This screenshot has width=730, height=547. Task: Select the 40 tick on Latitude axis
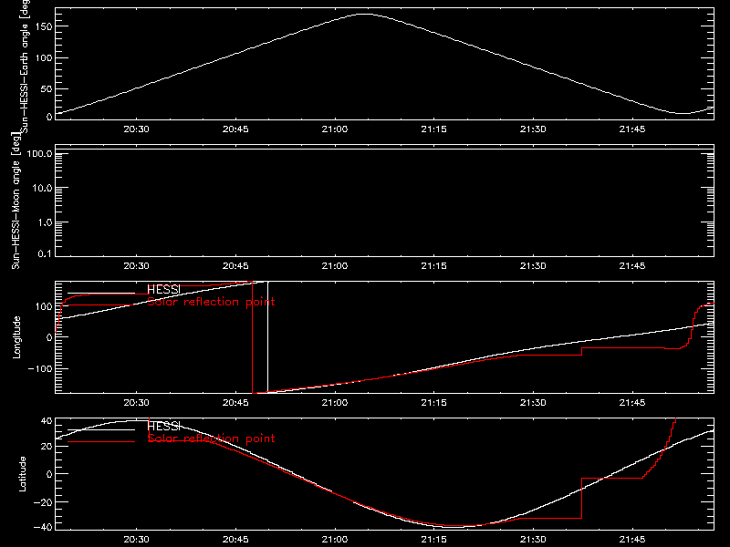[47, 421]
